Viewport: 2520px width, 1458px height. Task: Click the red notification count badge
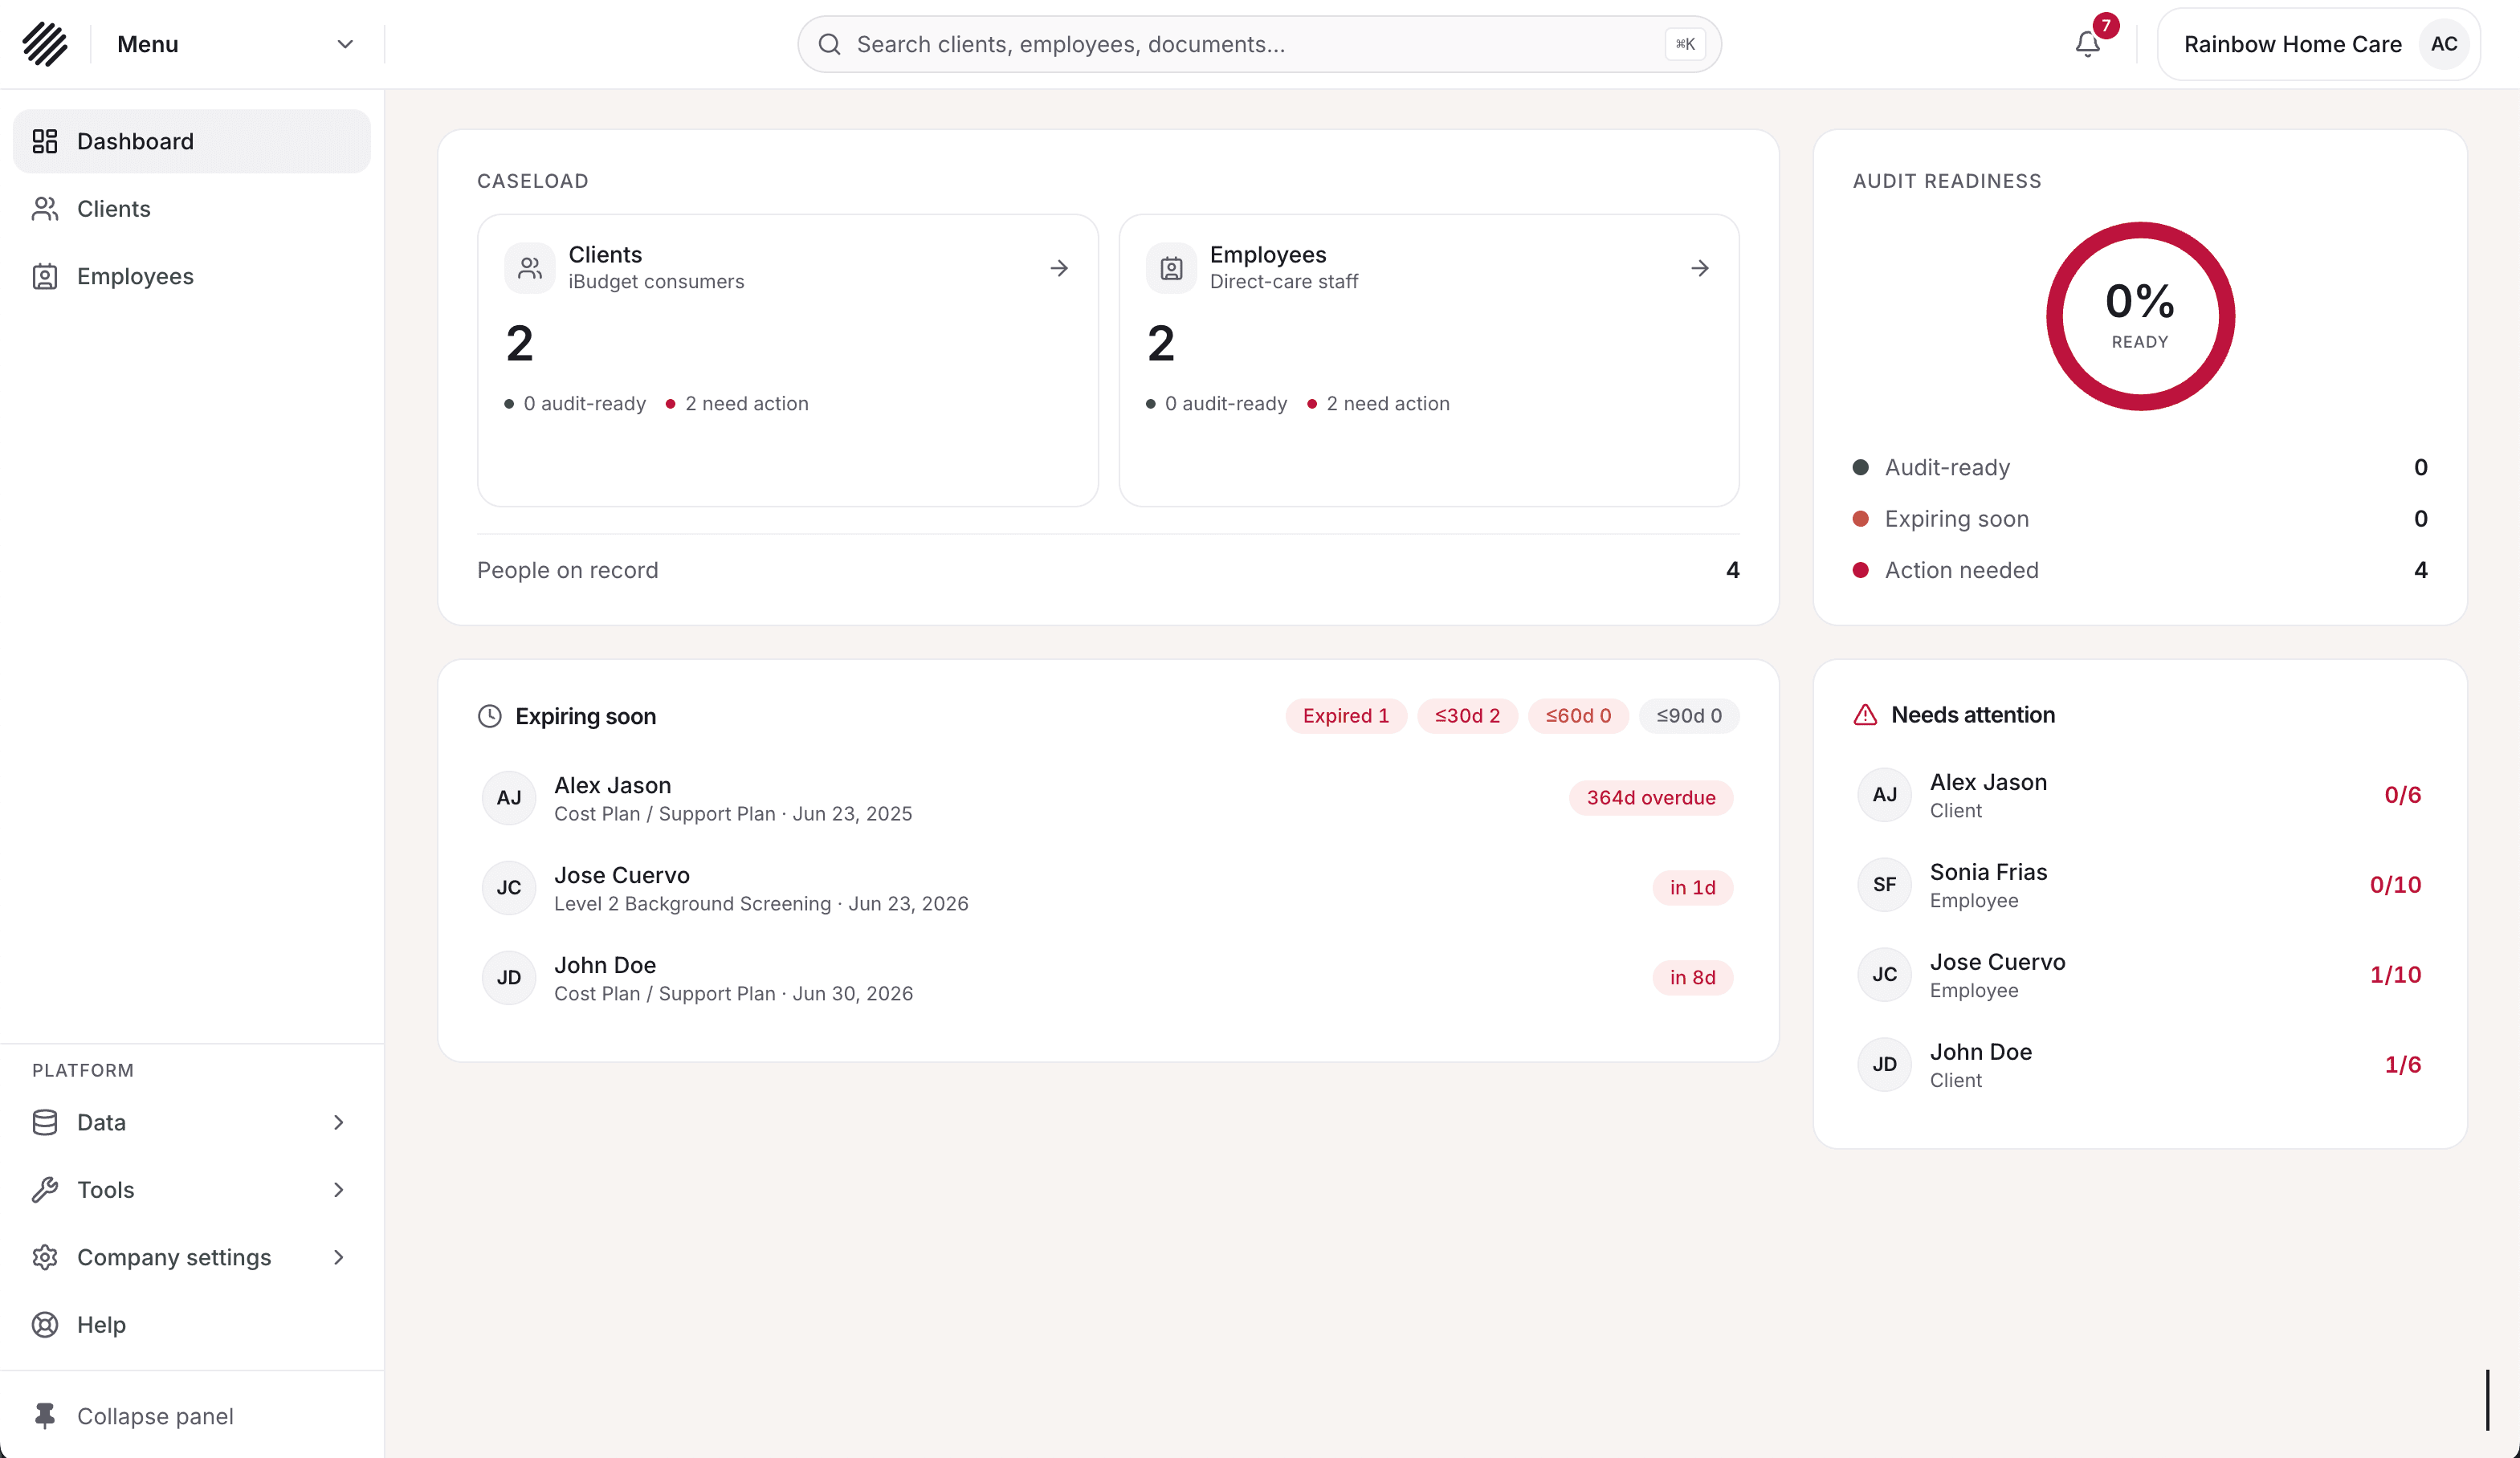[x=2106, y=26]
